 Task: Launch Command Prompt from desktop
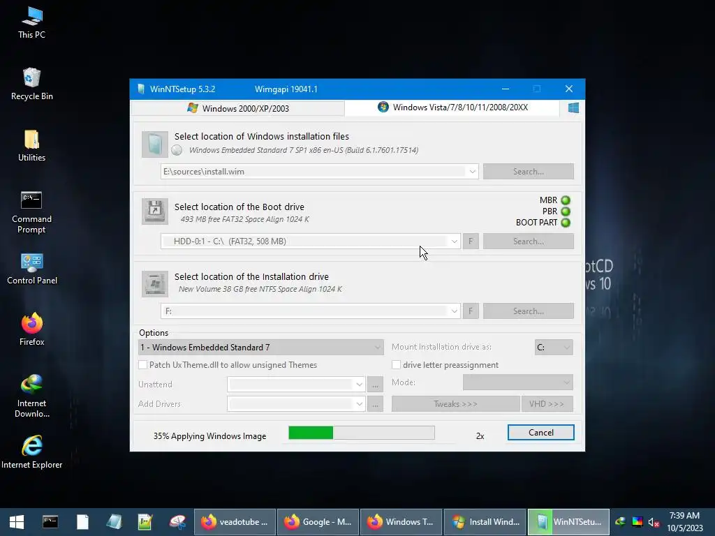click(x=31, y=212)
